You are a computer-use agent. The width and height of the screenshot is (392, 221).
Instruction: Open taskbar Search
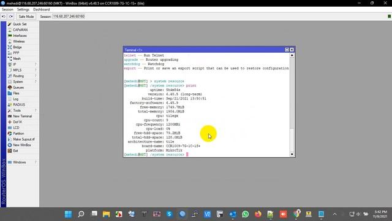(81, 214)
